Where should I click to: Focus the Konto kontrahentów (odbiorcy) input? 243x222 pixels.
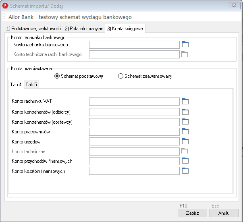[x=134, y=112]
